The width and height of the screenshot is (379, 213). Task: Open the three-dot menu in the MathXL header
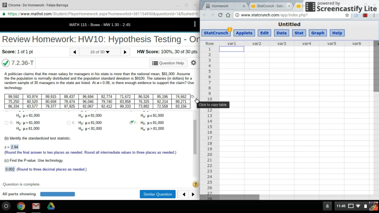click(x=195, y=25)
